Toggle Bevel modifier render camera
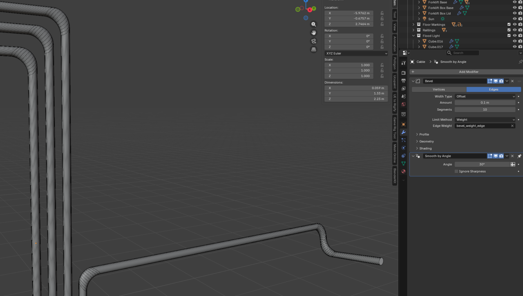 pyautogui.click(x=501, y=81)
